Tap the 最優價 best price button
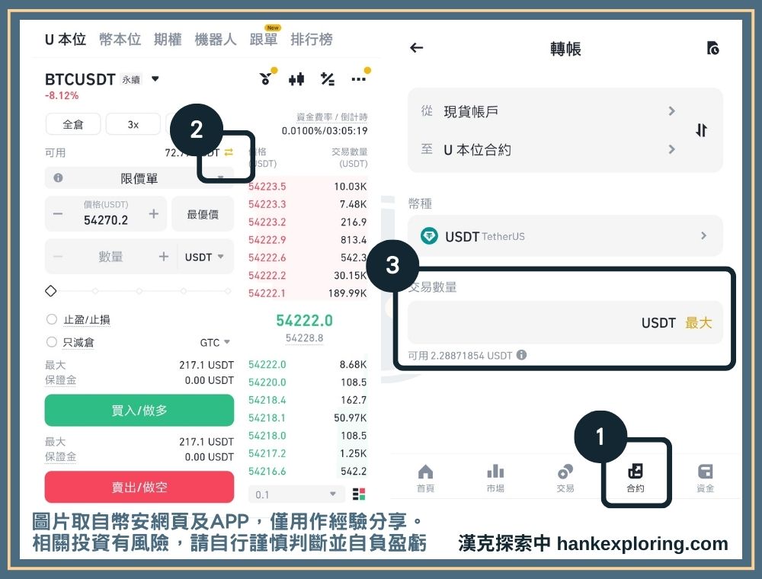 click(x=203, y=214)
